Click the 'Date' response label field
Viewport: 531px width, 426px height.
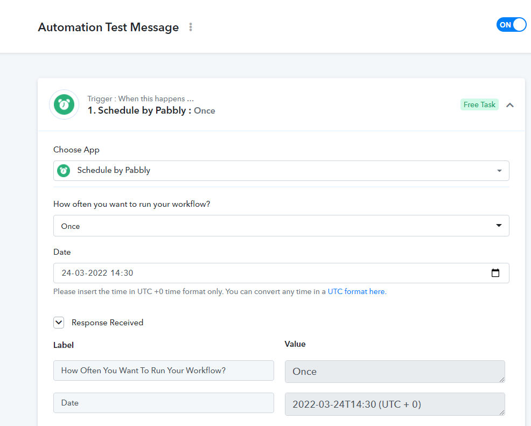pos(163,403)
